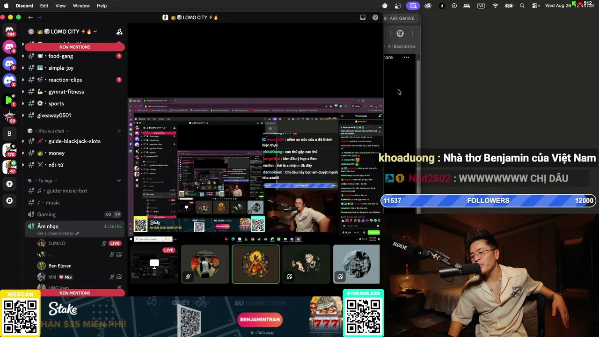Select the green-outlined speaking participant tile
Screen dimensions: 599x337
[256, 264]
